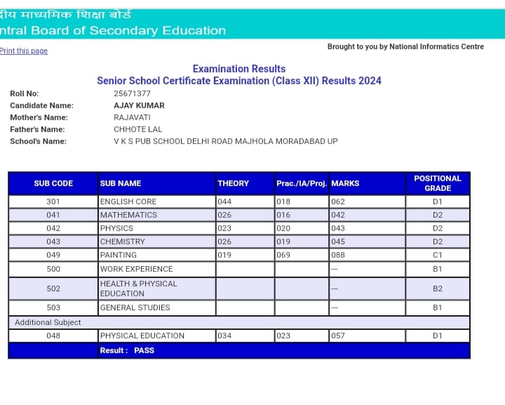Click subject code 049
505x405 pixels.
point(53,255)
